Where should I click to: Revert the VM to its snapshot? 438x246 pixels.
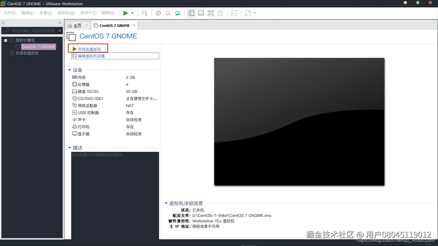pyautogui.click(x=168, y=13)
